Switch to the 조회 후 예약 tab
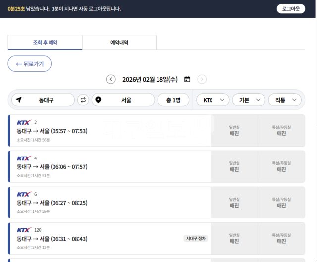317x262 pixels. pyautogui.click(x=45, y=42)
